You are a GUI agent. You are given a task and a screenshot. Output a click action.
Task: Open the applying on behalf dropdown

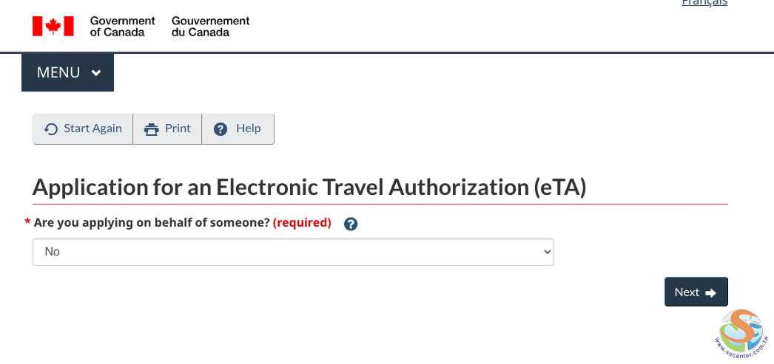(x=293, y=252)
